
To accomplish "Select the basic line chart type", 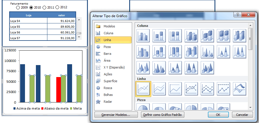I will point(143,89).
